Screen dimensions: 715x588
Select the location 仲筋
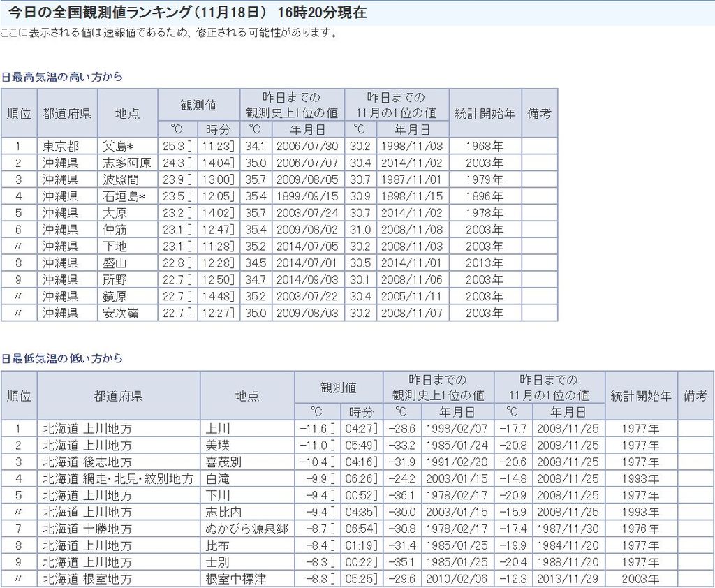(x=115, y=230)
